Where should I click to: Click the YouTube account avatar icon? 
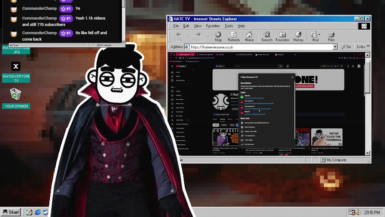click(359, 66)
